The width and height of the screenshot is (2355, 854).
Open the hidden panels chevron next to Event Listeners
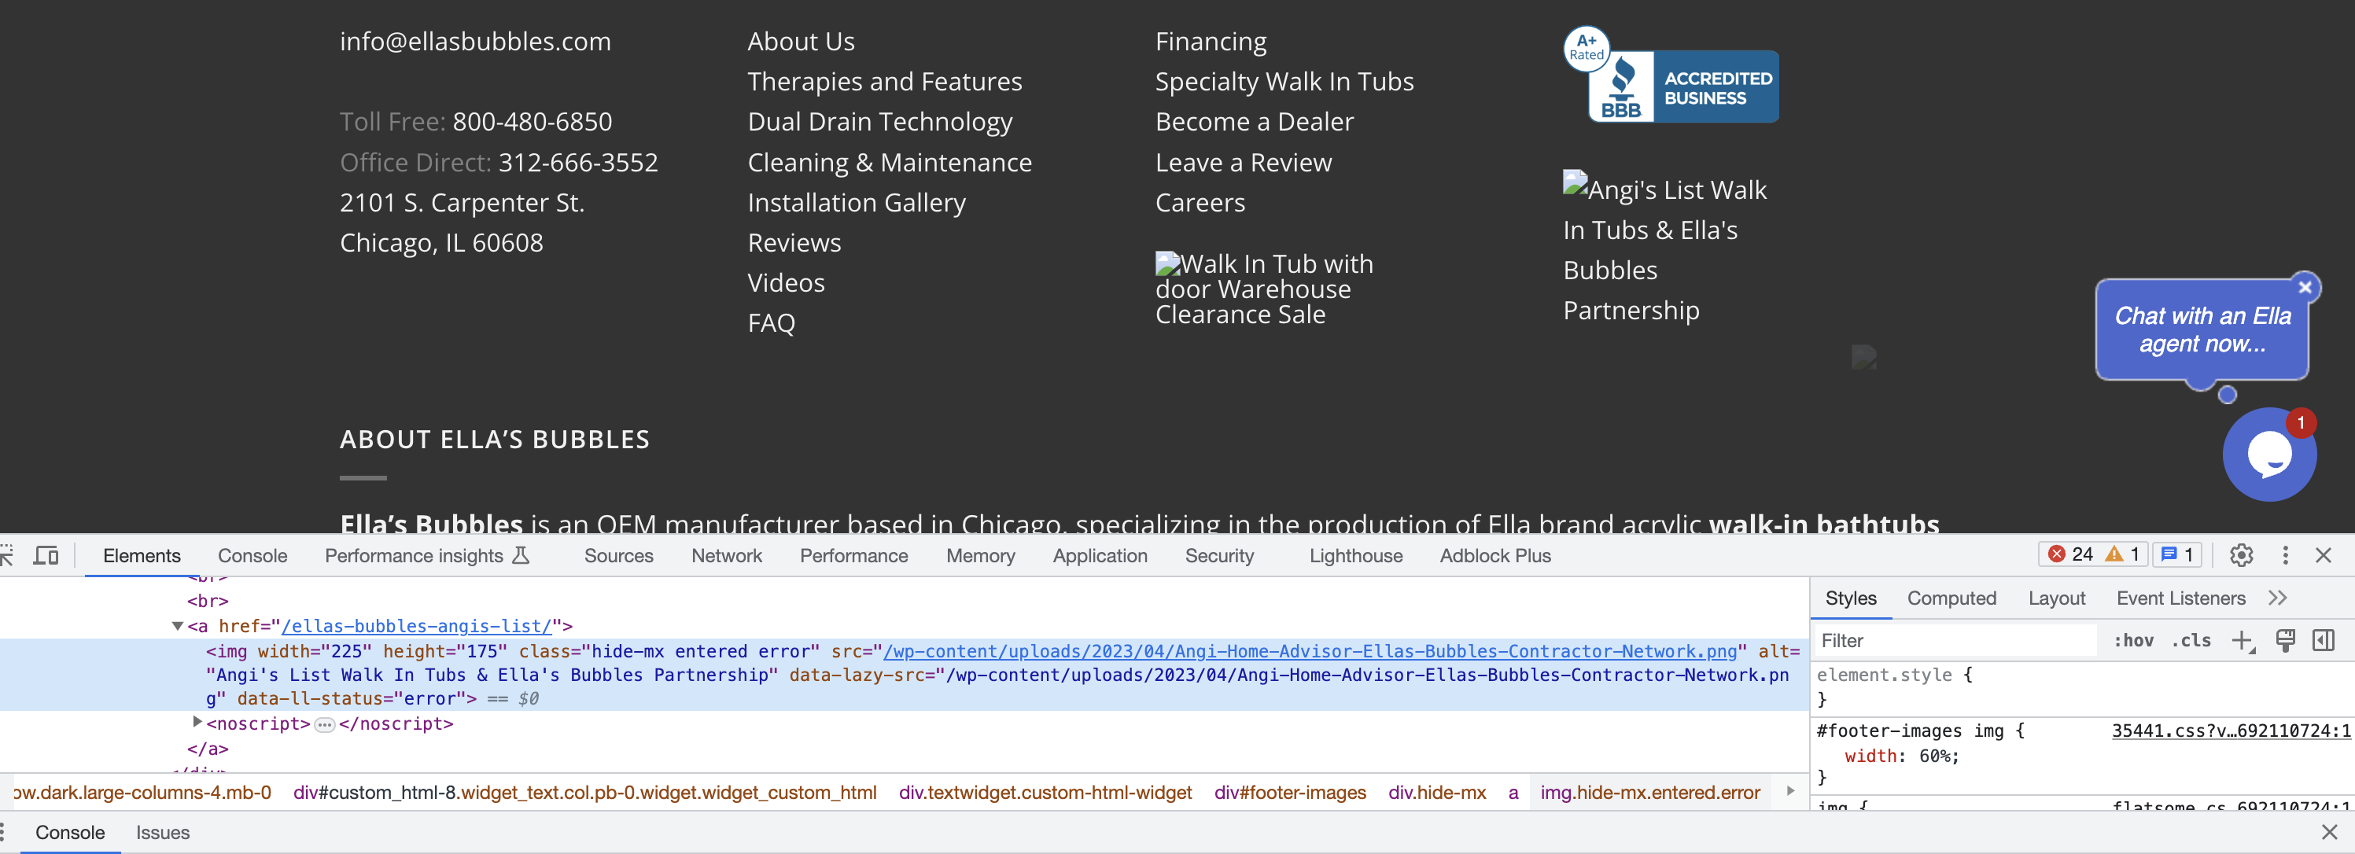point(2278,598)
